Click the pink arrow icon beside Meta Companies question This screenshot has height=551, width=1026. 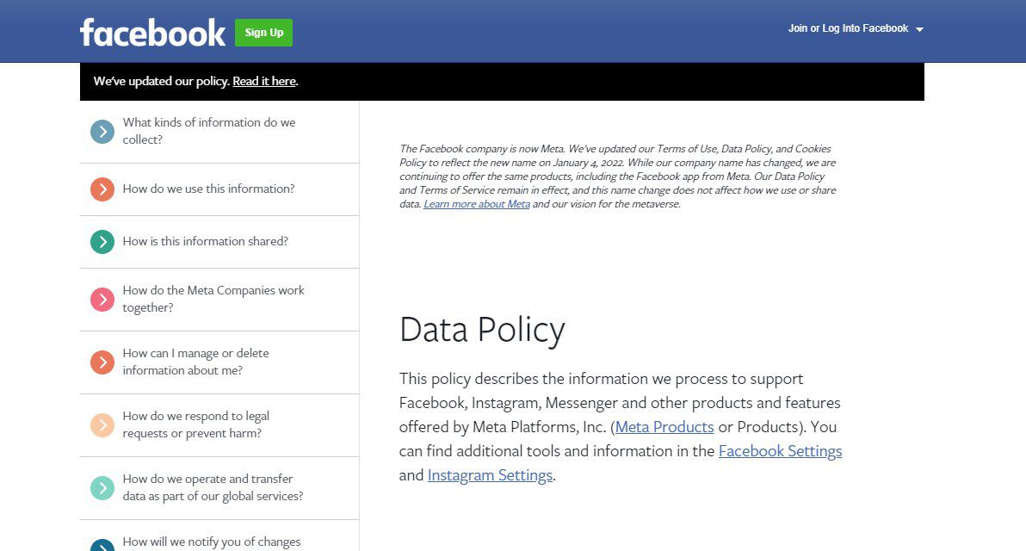pyautogui.click(x=102, y=300)
